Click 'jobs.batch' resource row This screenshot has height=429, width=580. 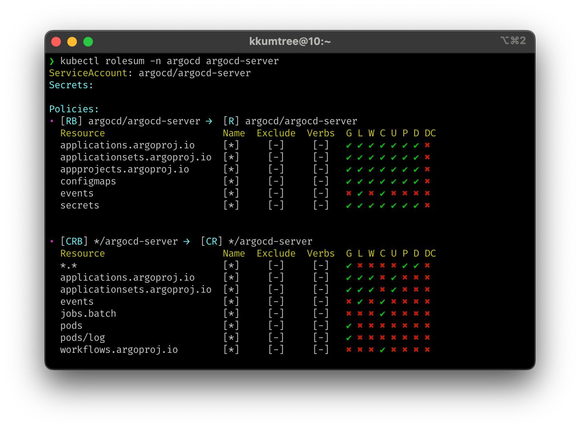click(88, 314)
